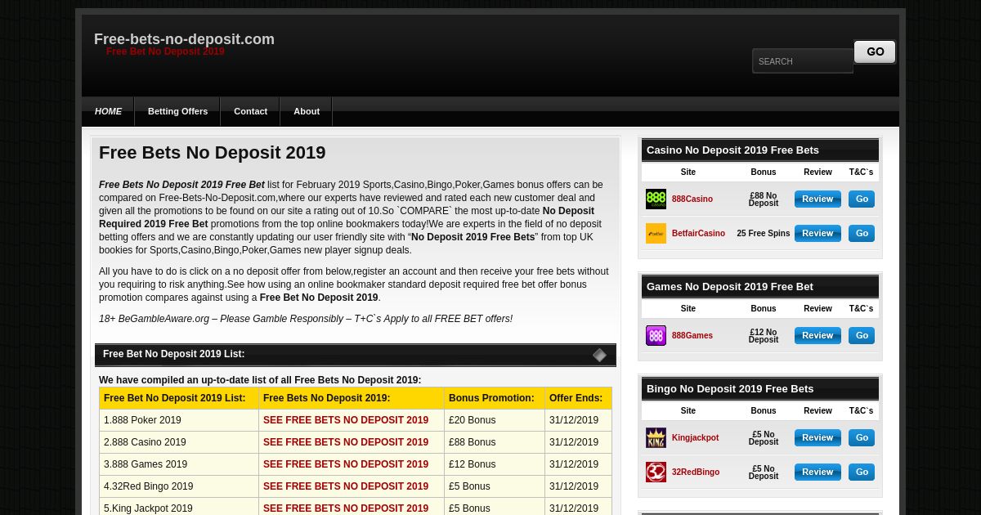The width and height of the screenshot is (981, 515).
Task: Click Go for 888Casino
Action: (862, 199)
